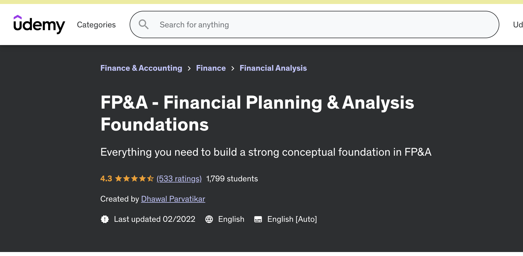Viewport: 523px width, 256px height.
Task: Click the Udemy logo
Action: [x=39, y=25]
